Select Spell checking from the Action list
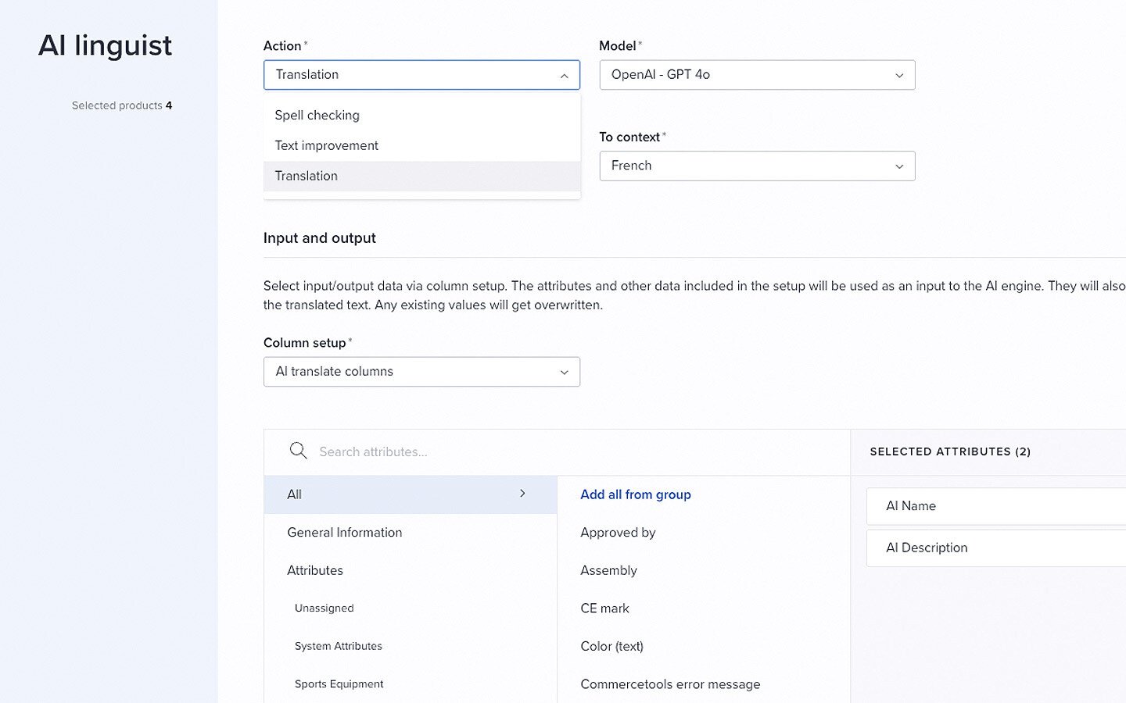The image size is (1126, 703). tap(317, 115)
